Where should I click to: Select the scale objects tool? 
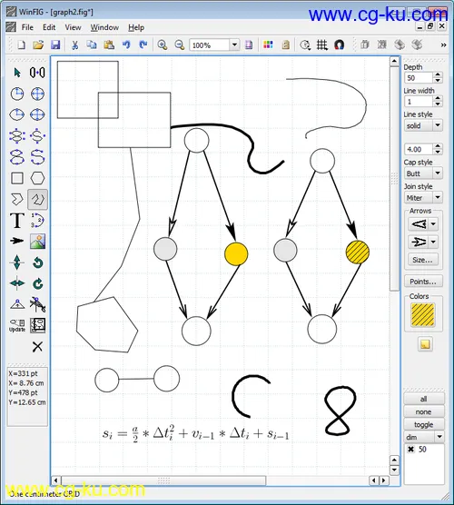click(37, 73)
